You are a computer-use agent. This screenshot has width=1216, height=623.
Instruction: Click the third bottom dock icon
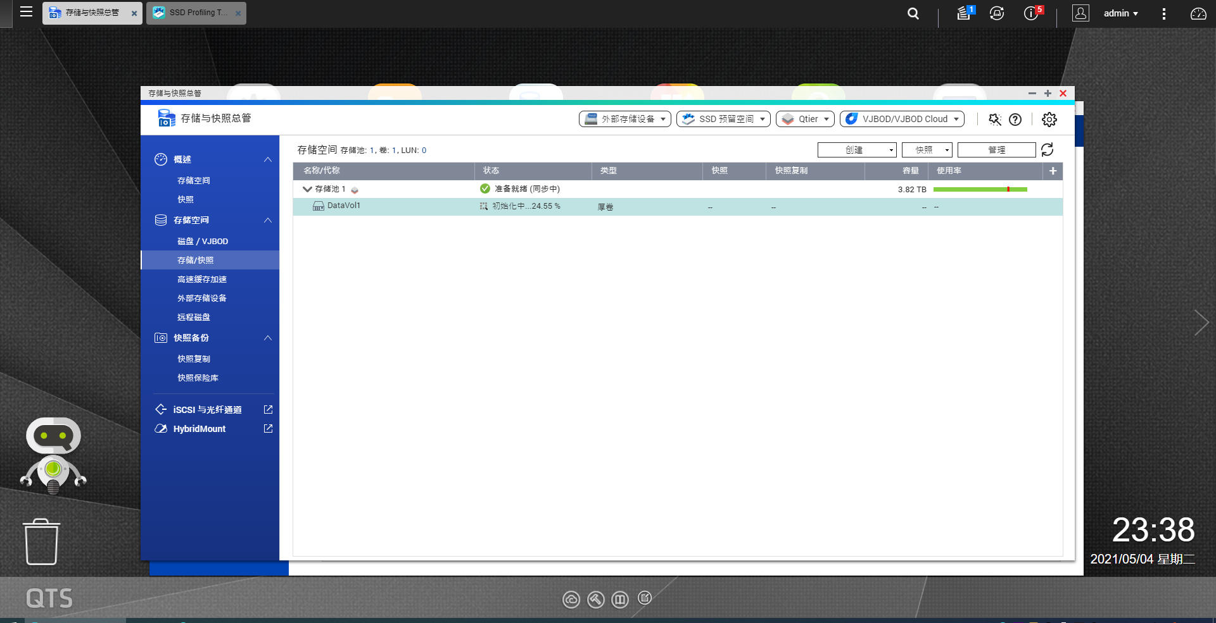pos(620,600)
